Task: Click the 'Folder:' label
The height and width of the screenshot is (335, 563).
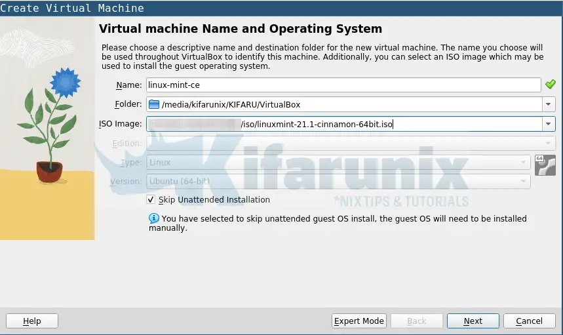Action: point(128,104)
